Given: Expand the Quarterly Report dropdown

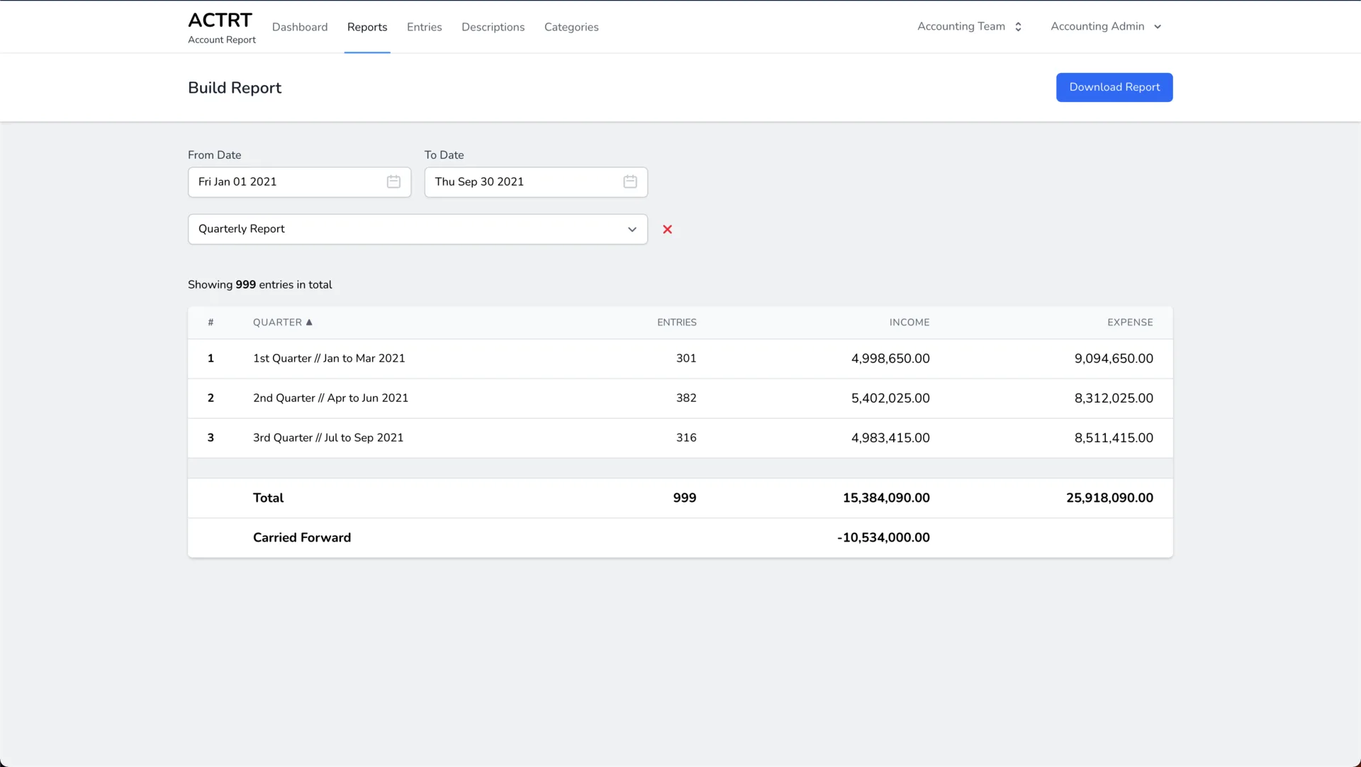Looking at the screenshot, I should [418, 229].
